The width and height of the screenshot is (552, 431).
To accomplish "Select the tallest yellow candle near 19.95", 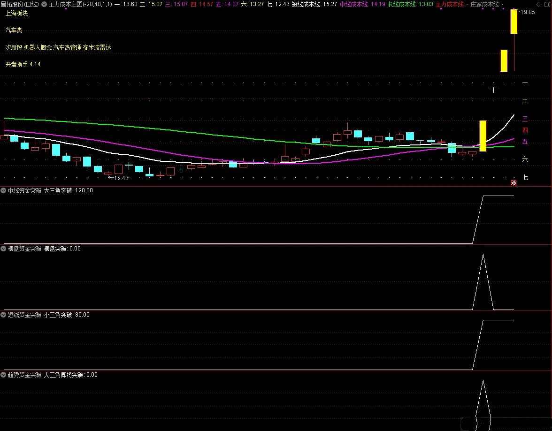I will [x=514, y=22].
